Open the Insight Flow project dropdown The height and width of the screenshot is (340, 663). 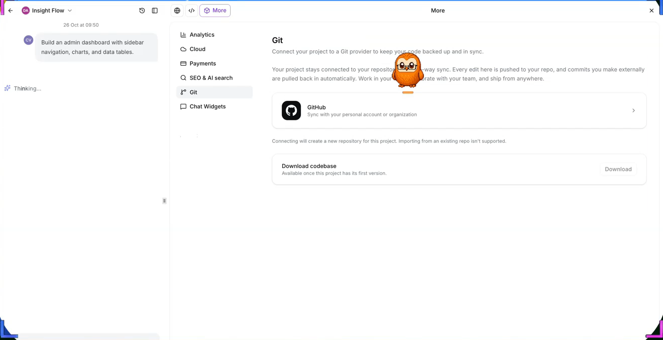click(47, 11)
